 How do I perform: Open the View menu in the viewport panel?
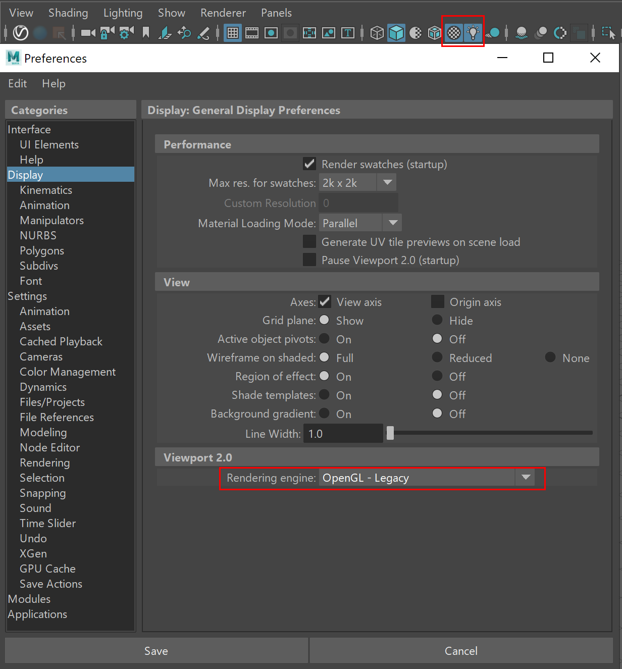point(21,13)
